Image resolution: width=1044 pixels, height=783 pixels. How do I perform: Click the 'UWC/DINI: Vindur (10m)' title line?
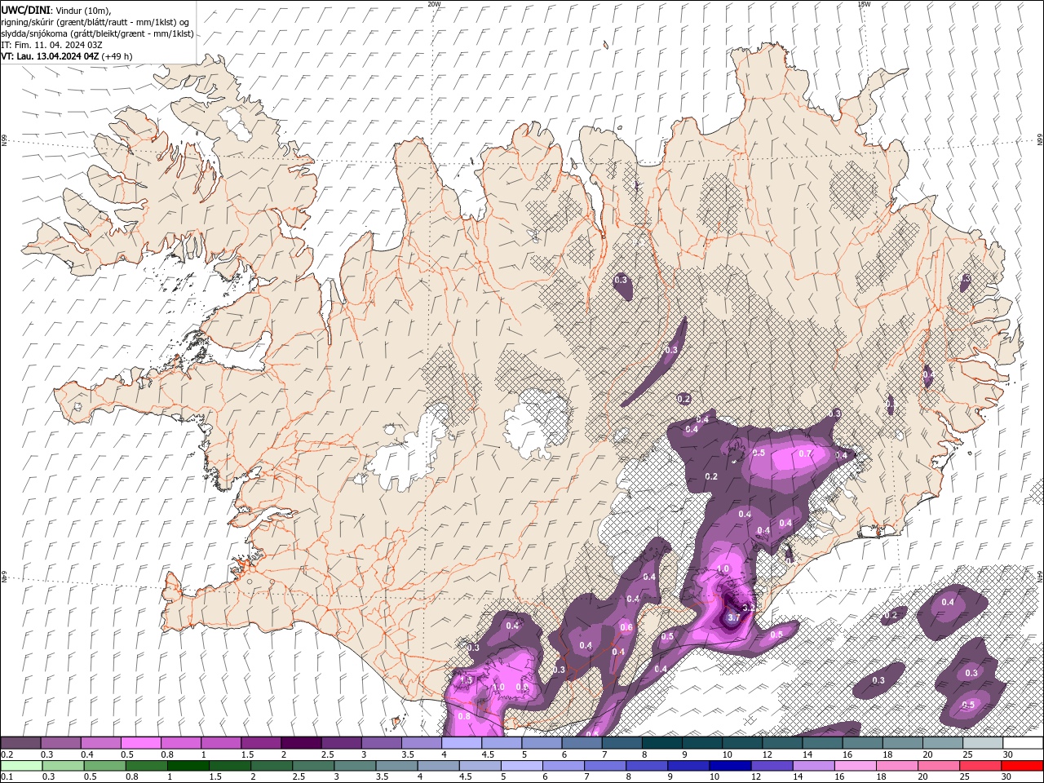point(56,10)
